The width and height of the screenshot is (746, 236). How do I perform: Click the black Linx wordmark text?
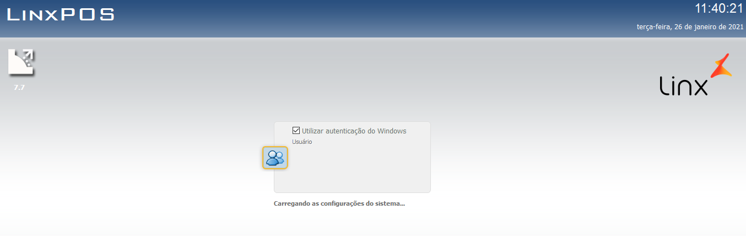[684, 85]
